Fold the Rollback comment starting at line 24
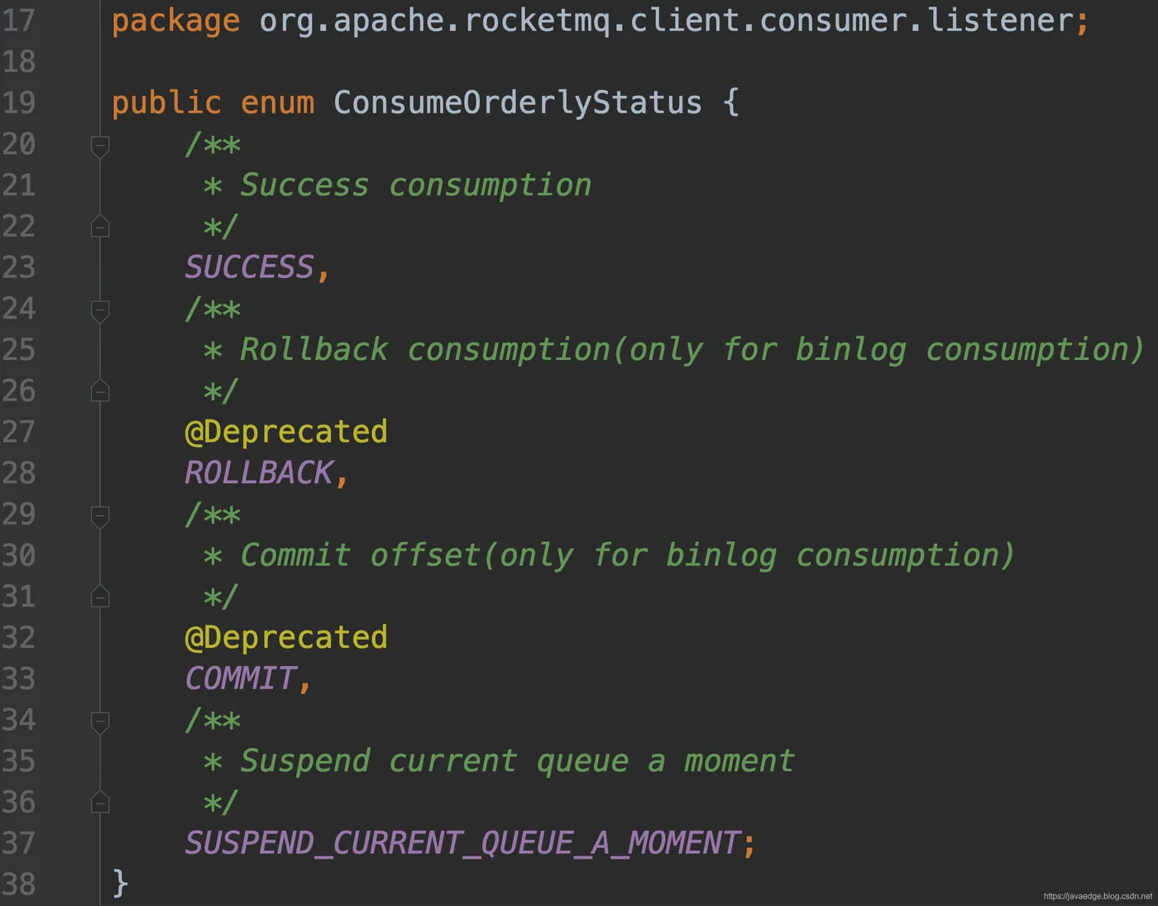The width and height of the screenshot is (1158, 906). click(x=100, y=311)
